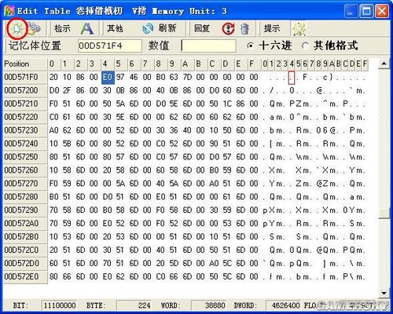Click byte 1C in row 00D57210

pyautogui.click(x=227, y=104)
